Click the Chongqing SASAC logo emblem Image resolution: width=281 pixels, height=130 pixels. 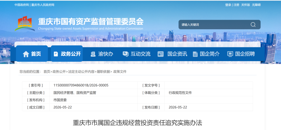point(25,24)
